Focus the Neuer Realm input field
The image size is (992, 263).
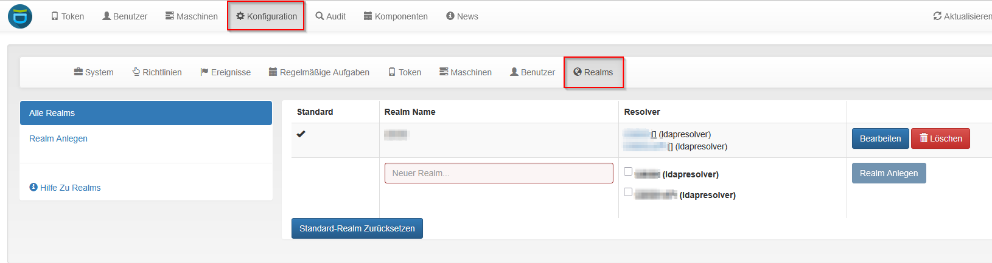(x=498, y=173)
